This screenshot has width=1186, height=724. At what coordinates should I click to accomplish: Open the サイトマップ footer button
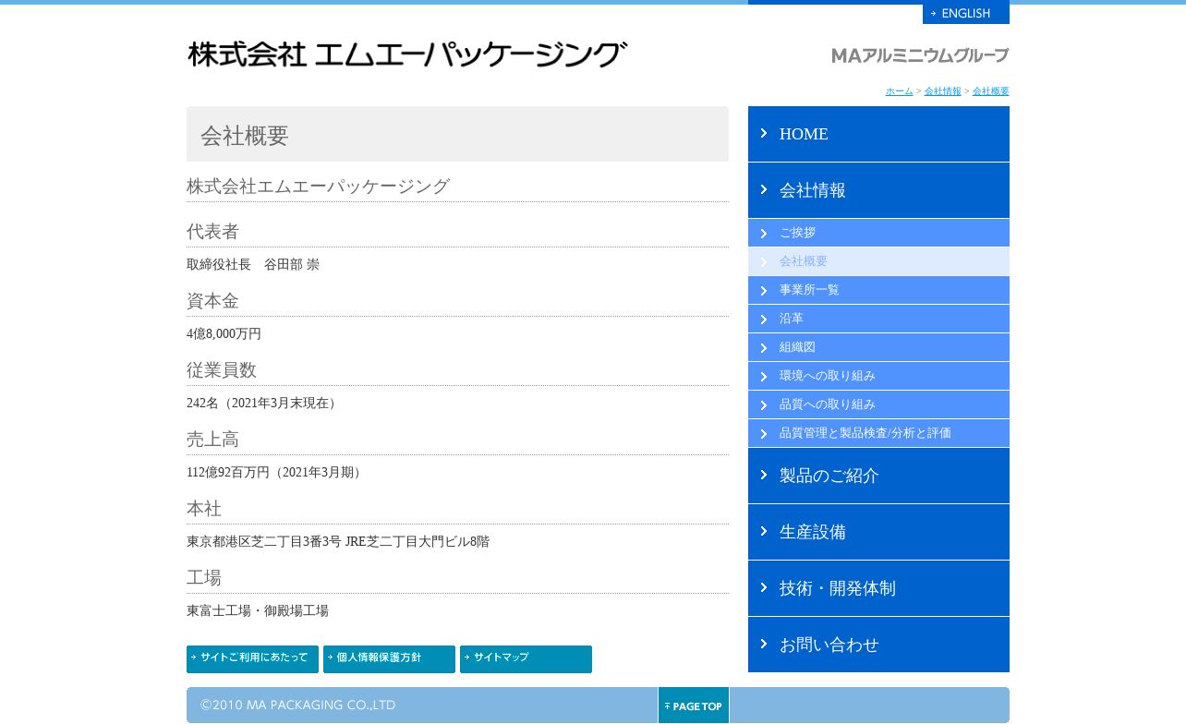[x=526, y=659]
